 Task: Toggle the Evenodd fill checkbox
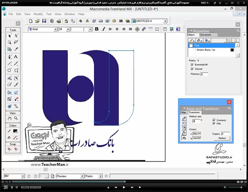tap(192, 65)
